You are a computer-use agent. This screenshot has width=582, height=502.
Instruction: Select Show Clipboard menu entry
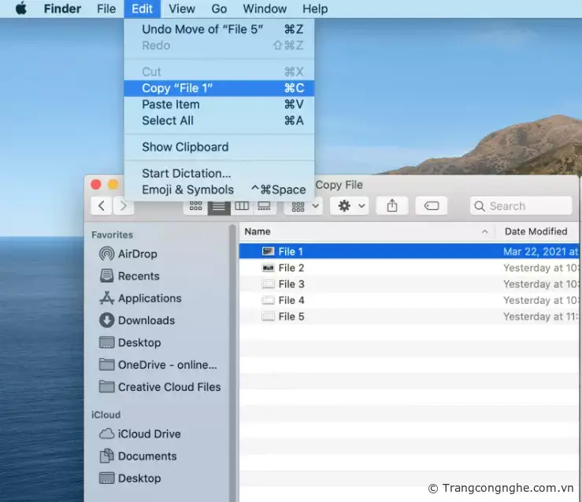(x=185, y=147)
